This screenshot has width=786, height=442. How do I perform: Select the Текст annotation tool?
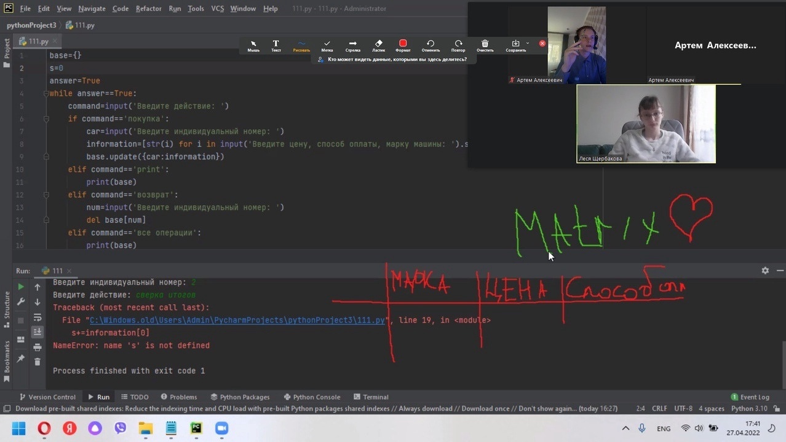(x=276, y=46)
